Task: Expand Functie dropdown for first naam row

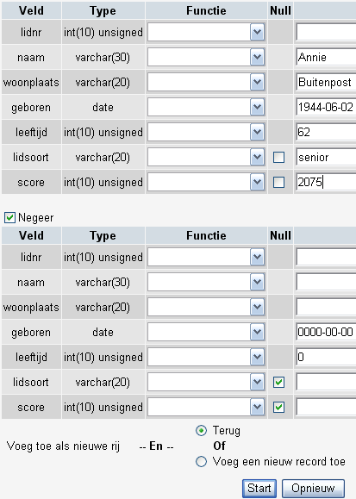Action: coord(206,57)
